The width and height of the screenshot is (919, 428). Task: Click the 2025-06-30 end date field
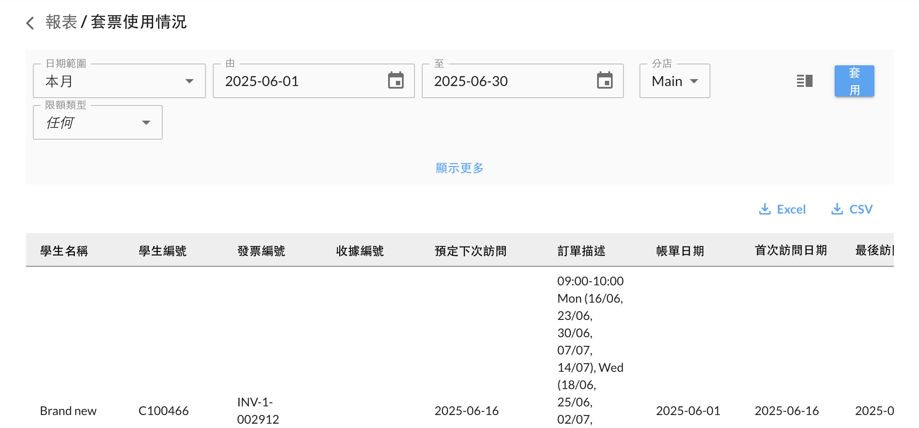click(523, 81)
